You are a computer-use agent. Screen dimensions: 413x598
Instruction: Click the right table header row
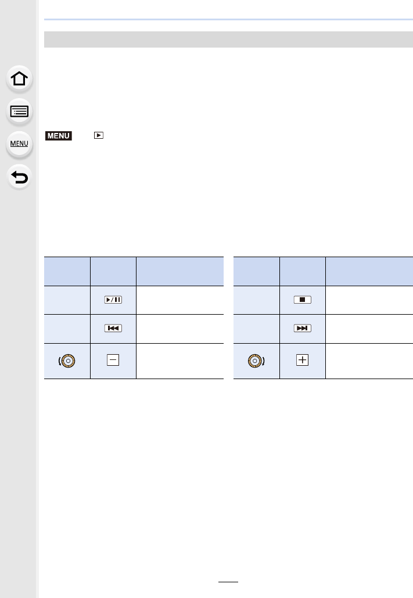click(323, 271)
